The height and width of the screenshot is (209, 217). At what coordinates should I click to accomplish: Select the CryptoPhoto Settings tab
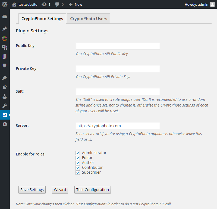pyautogui.click(x=42, y=18)
